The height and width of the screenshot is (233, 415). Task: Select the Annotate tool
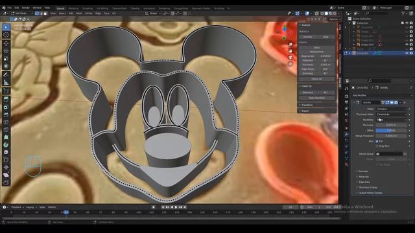(x=6, y=75)
